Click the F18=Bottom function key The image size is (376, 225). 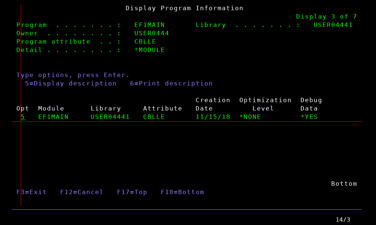183,192
